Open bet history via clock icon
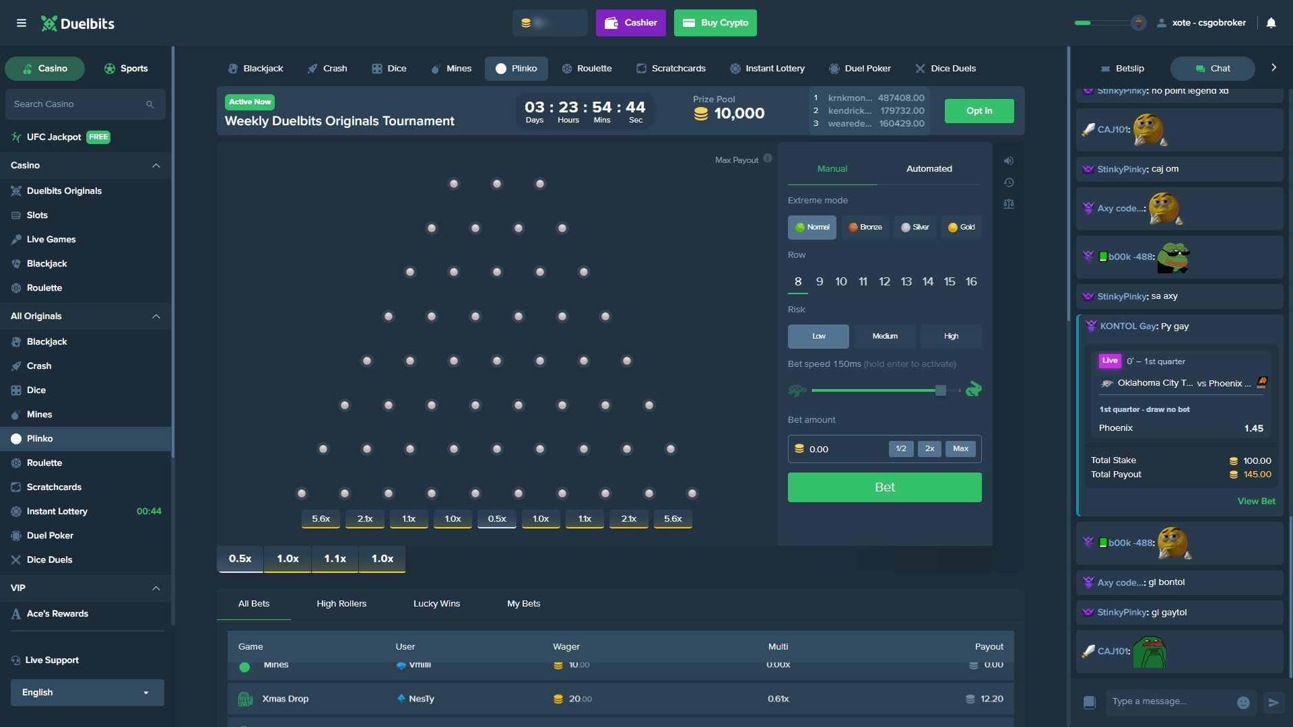The height and width of the screenshot is (727, 1293). coord(1008,182)
